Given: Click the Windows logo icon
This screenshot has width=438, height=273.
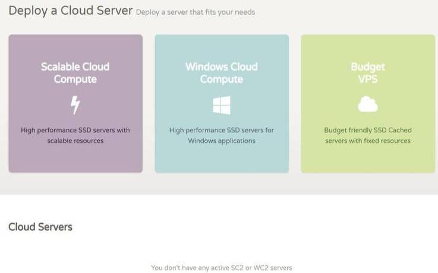Looking at the screenshot, I should (x=221, y=105).
